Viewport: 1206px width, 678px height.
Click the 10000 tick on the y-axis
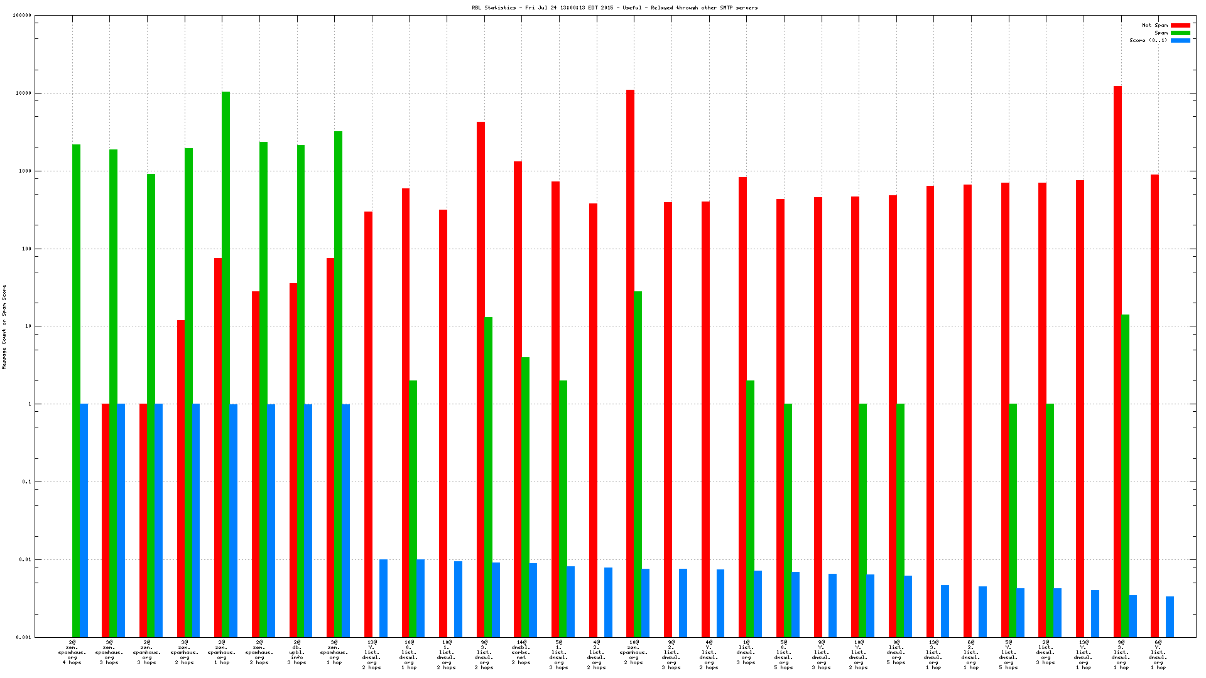tap(23, 93)
